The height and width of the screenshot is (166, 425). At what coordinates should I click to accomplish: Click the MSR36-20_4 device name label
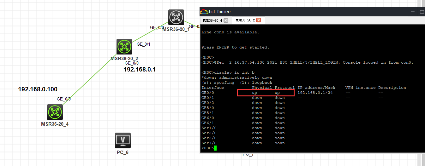[x=55, y=124]
